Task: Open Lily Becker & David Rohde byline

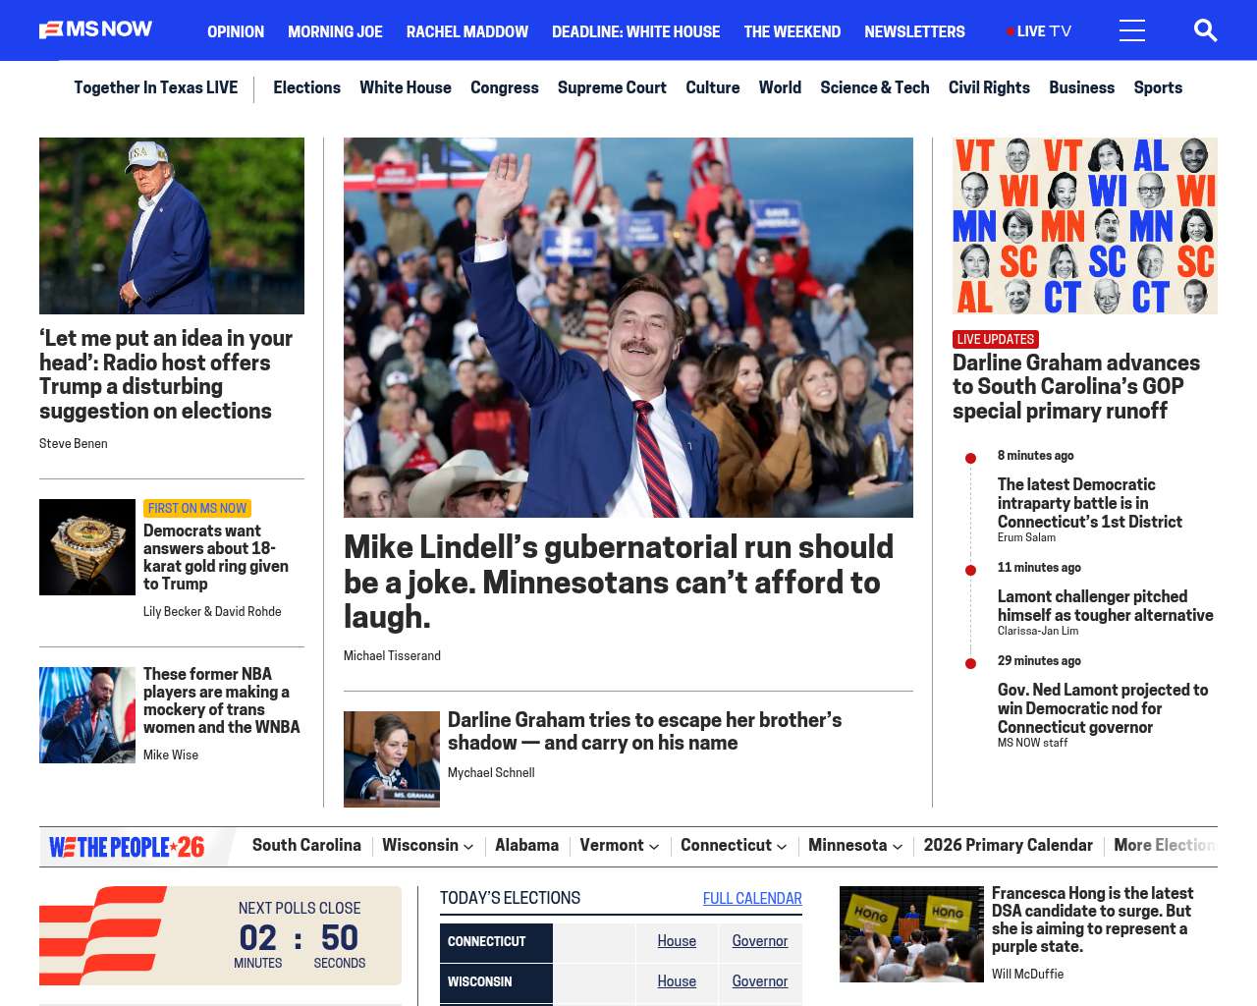Action: 212,612
